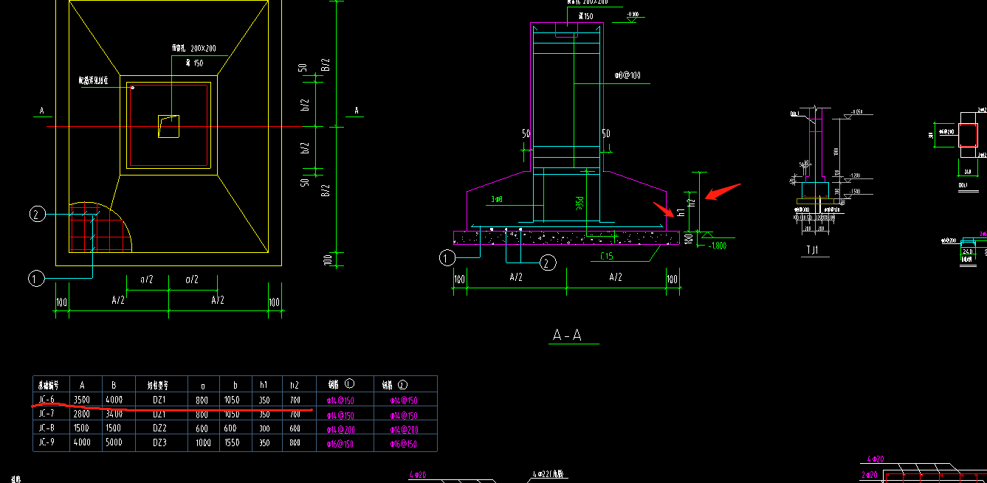Select the Φ14@200 rebar ② cell for JC-8
This screenshot has height=483, width=987.
405,429
